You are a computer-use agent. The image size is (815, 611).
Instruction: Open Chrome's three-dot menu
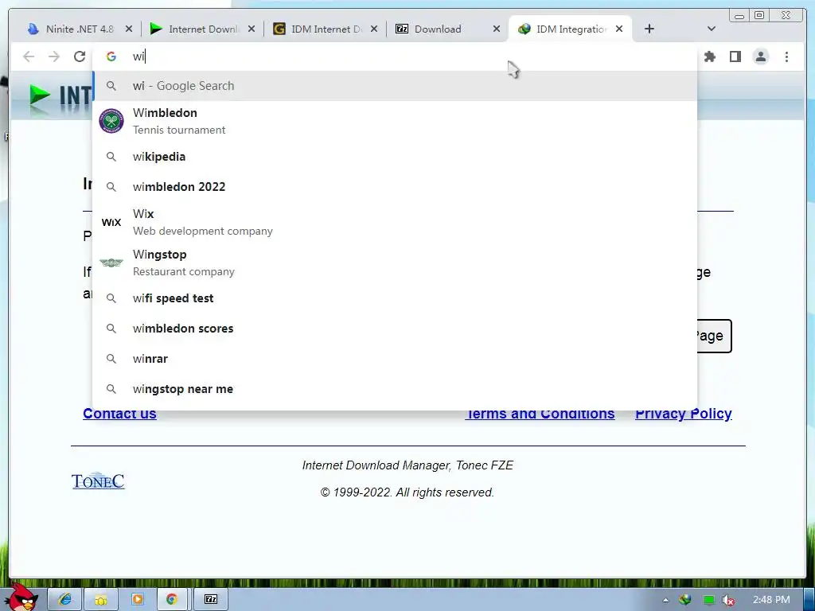[786, 56]
